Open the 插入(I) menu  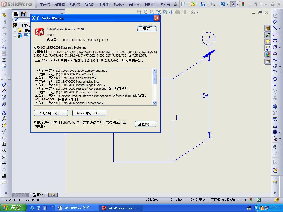tap(89, 4)
